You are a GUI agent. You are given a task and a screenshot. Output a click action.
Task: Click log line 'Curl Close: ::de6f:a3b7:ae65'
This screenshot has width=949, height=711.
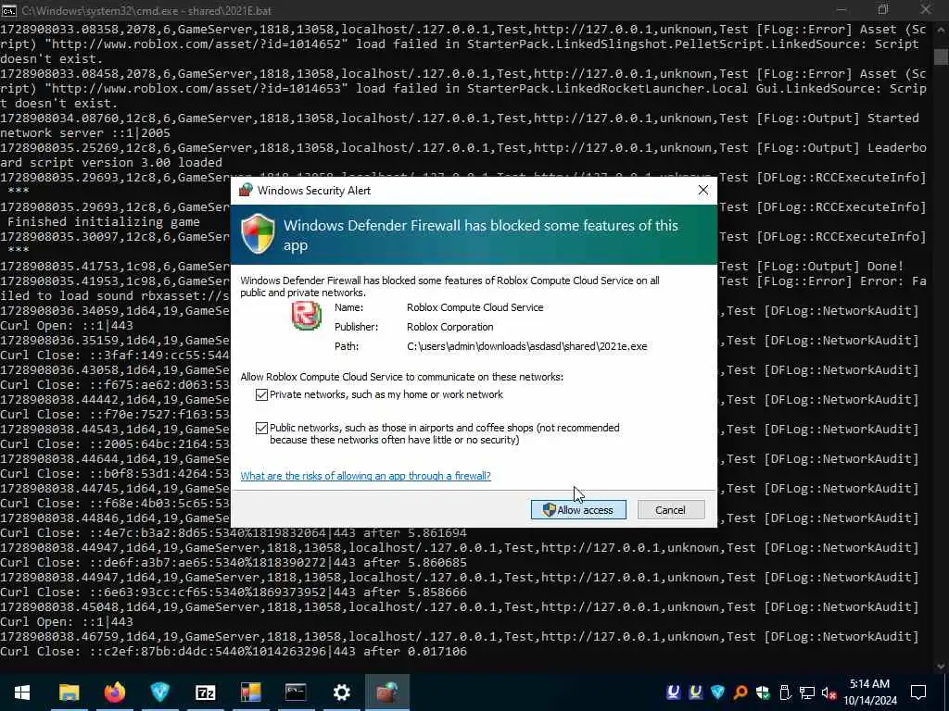tap(234, 563)
